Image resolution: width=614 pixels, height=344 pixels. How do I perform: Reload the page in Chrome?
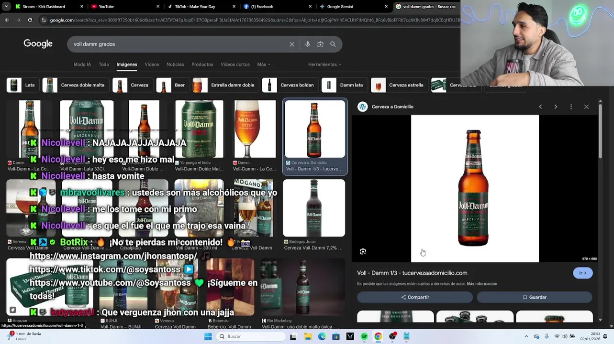pyautogui.click(x=30, y=20)
